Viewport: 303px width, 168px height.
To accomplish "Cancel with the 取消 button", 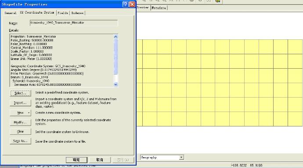I will click(100, 160).
